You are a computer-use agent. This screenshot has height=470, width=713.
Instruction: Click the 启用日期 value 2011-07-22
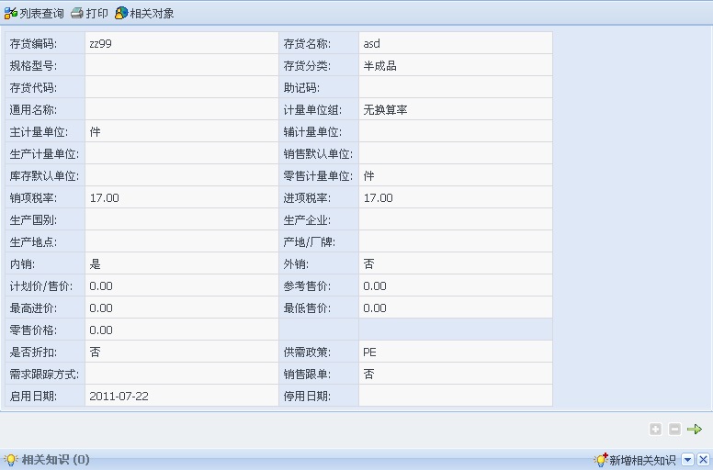[x=119, y=396]
